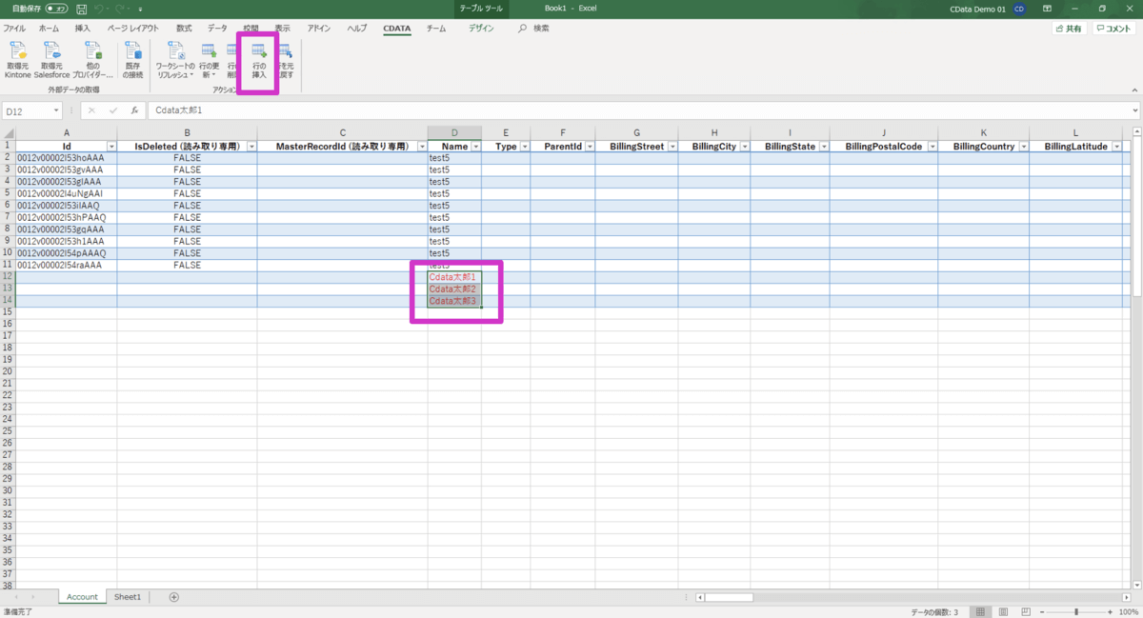Click zoom out minus button
The width and height of the screenshot is (1143, 618).
tap(1040, 611)
